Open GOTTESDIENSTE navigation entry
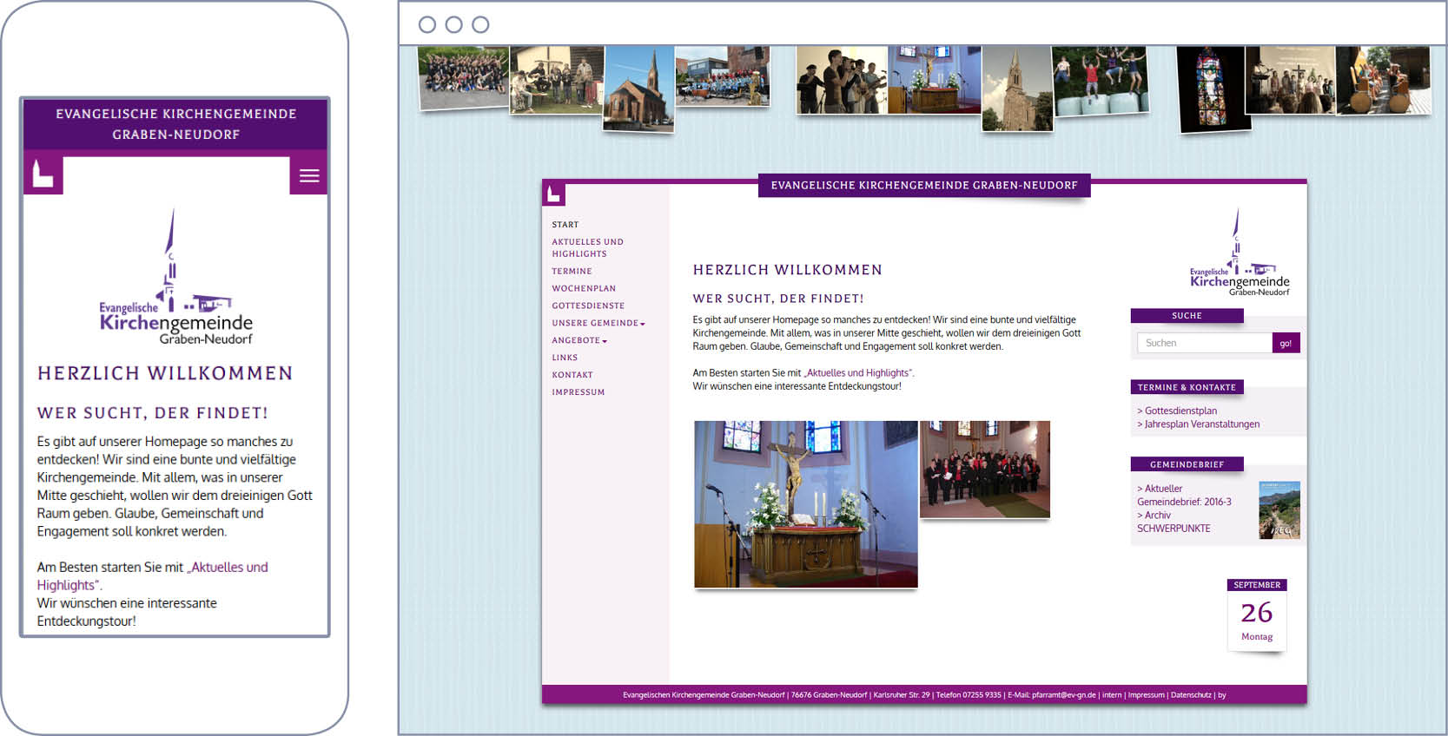 [x=588, y=306]
